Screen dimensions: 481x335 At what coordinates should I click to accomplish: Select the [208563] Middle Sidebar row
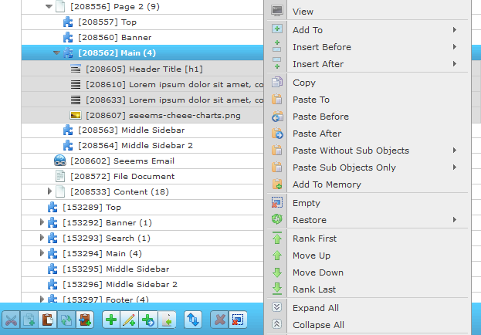point(142,130)
